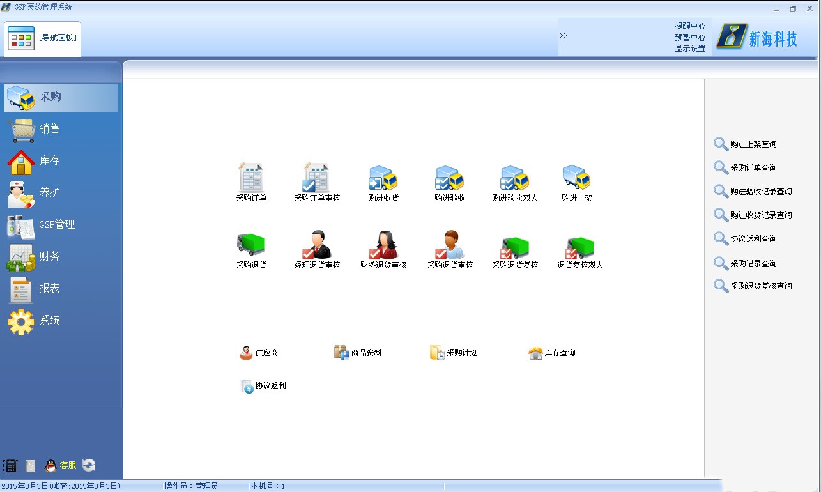Click the 新海科技 company logo
The height and width of the screenshot is (492, 821).
(758, 36)
